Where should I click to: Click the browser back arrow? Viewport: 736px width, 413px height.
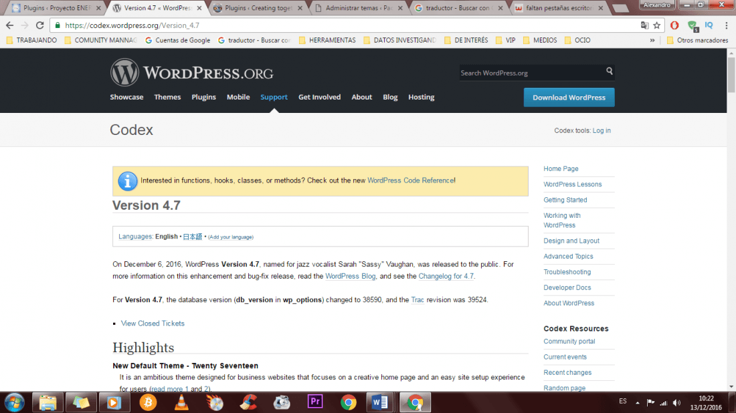pos(9,25)
